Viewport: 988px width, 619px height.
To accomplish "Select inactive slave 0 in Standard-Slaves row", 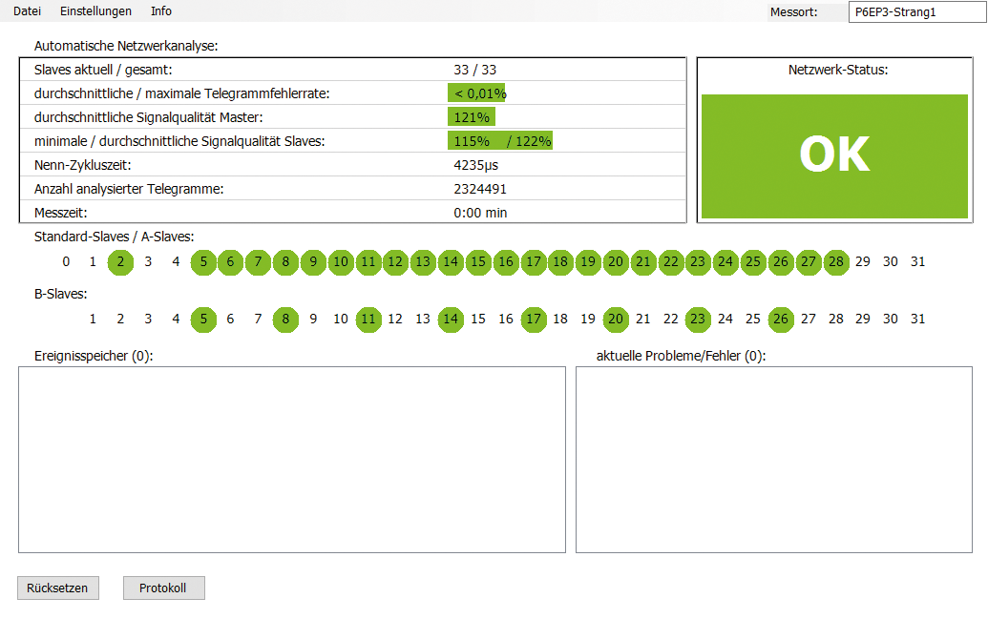I will pyautogui.click(x=66, y=262).
